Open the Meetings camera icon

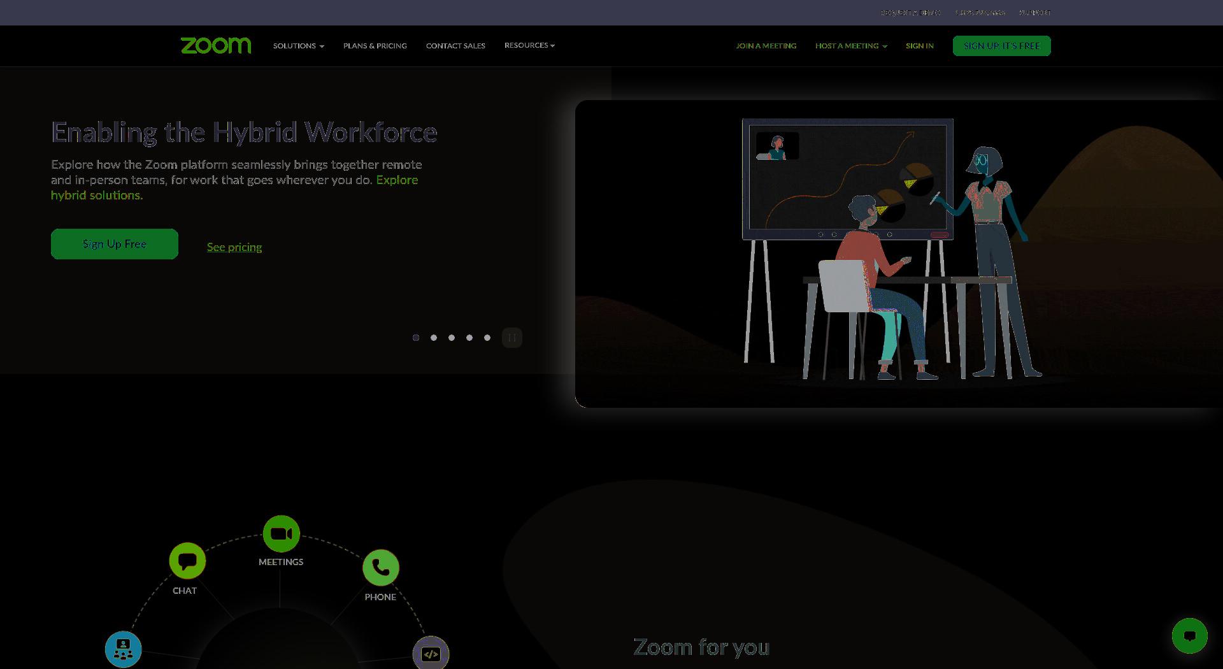281,533
